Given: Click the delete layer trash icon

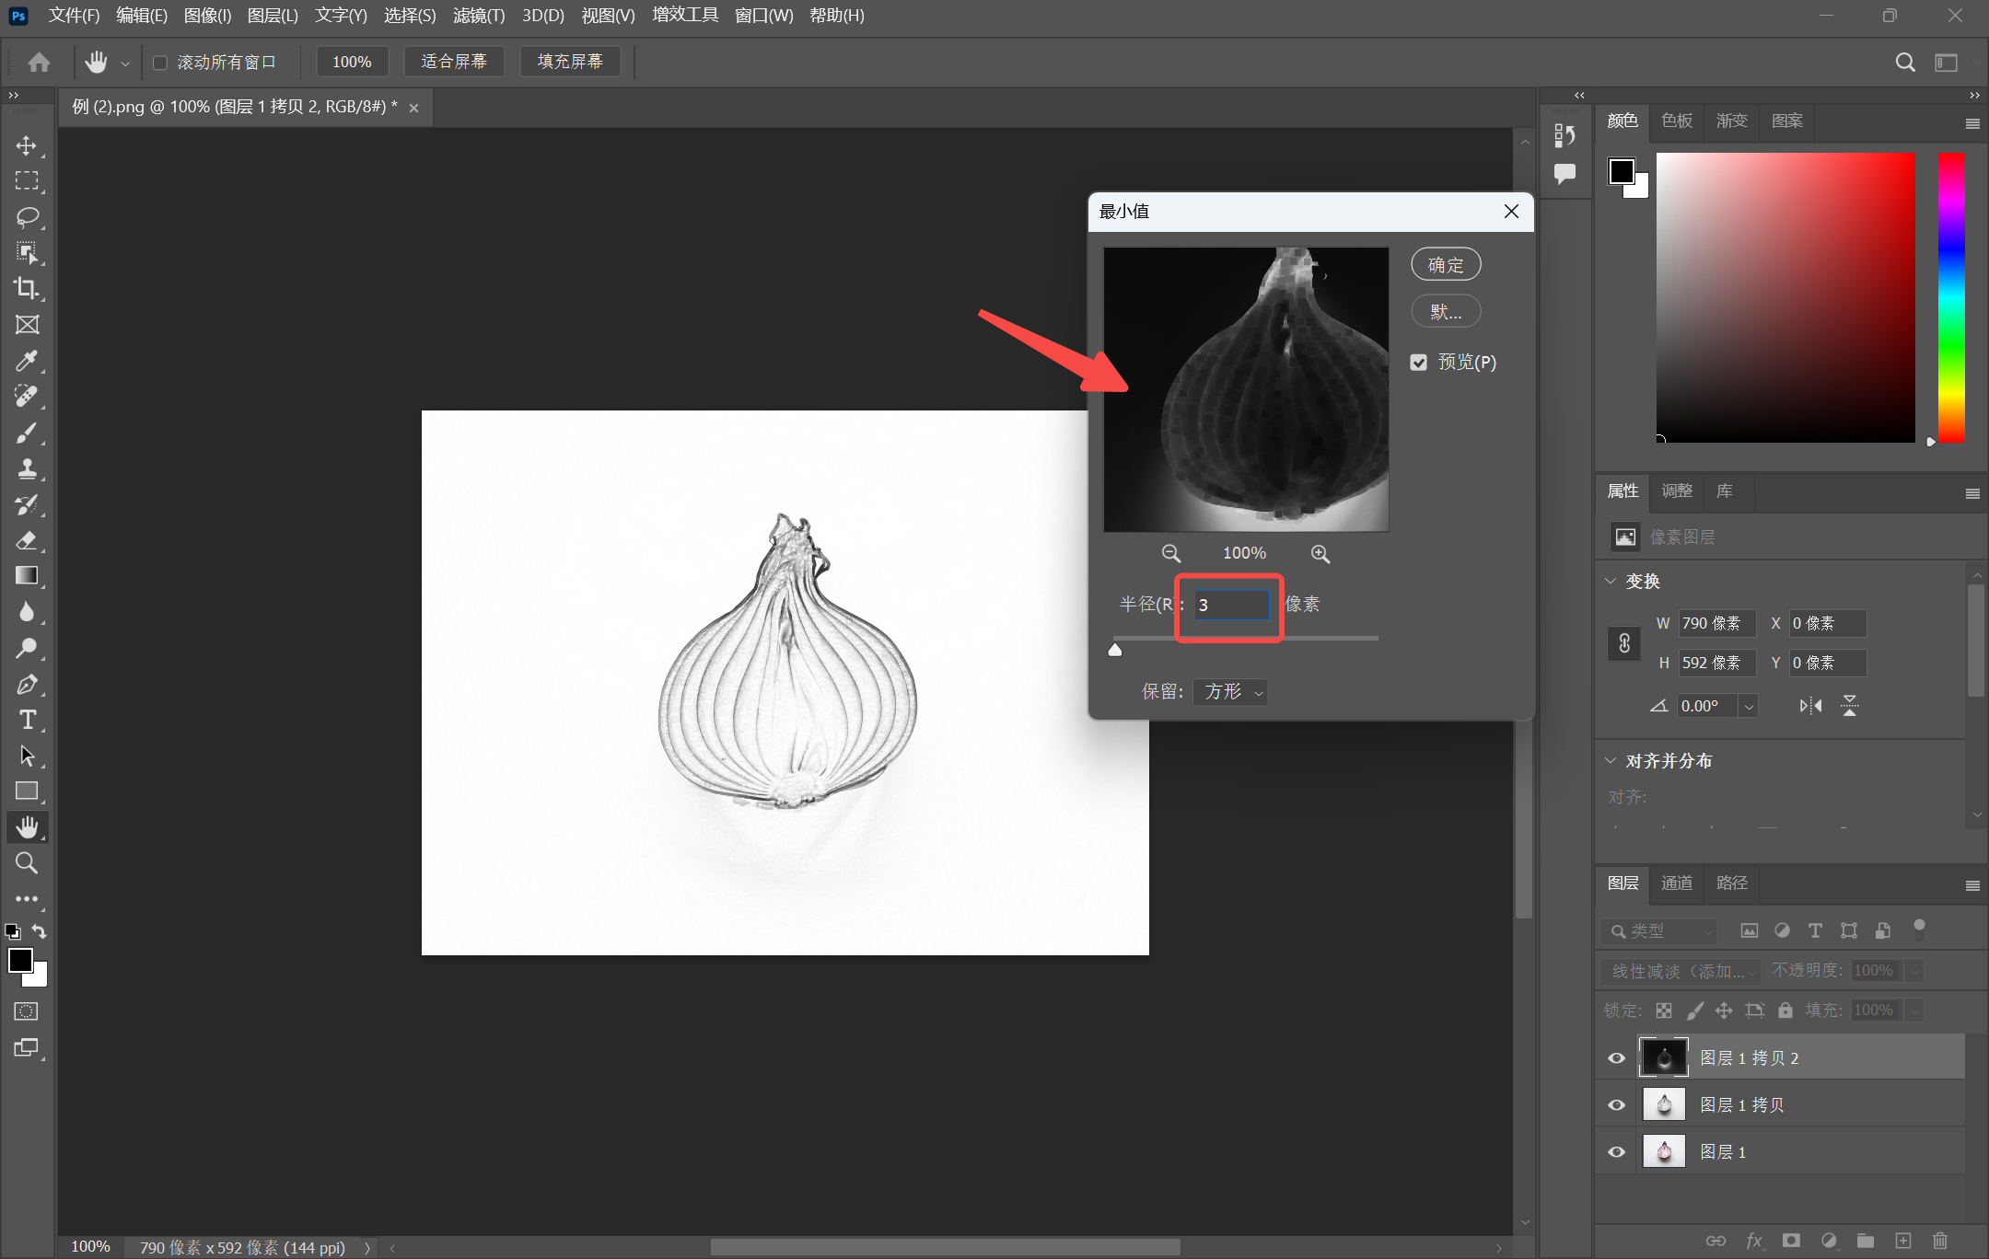Looking at the screenshot, I should (1940, 1241).
